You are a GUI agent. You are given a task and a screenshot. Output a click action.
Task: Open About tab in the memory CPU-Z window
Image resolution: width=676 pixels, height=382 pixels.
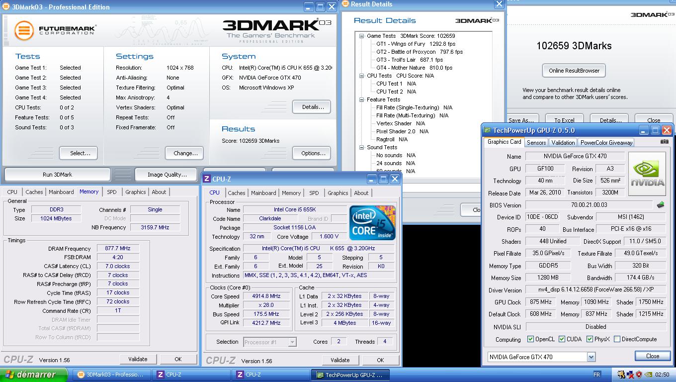point(159,192)
